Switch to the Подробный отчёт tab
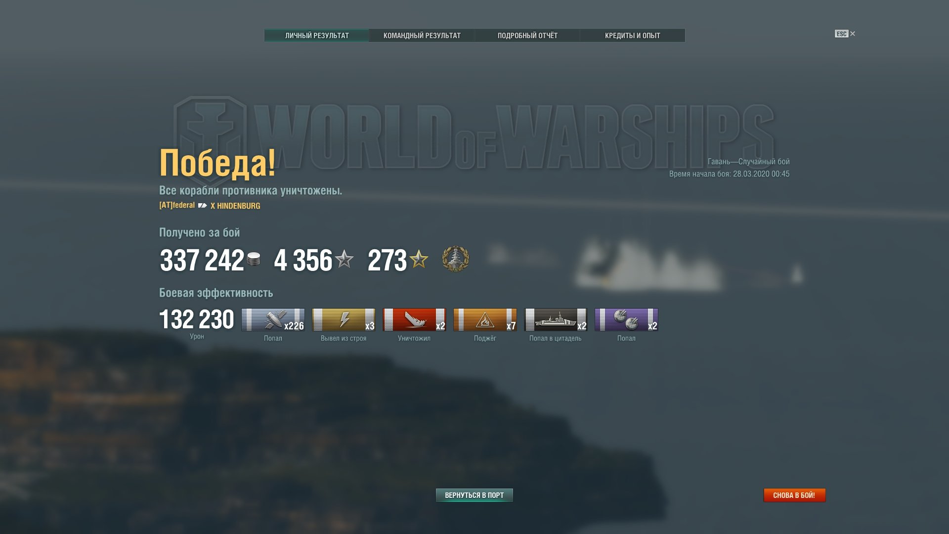949x534 pixels. click(x=527, y=35)
